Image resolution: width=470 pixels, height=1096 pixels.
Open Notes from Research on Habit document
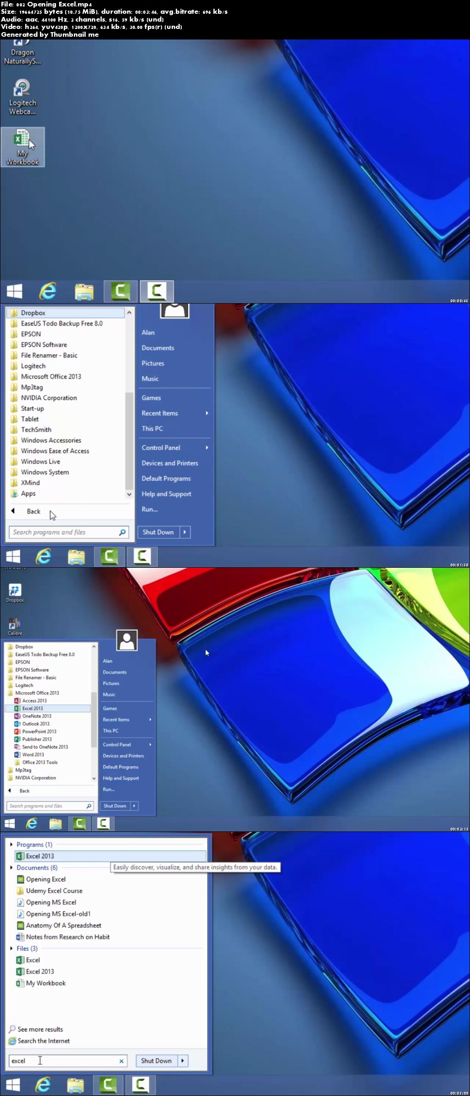coord(63,937)
